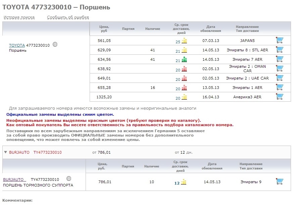The width and height of the screenshot is (292, 206).
Task: Click от 786,01 price in section header
Action: 101,152
